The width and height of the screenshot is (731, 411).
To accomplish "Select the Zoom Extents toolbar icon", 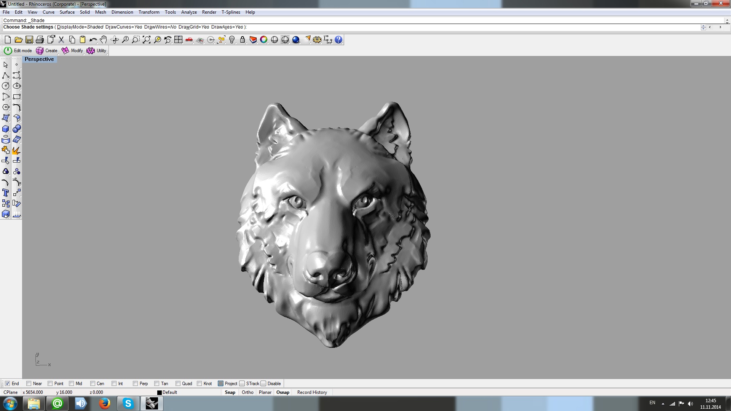I will 146,40.
